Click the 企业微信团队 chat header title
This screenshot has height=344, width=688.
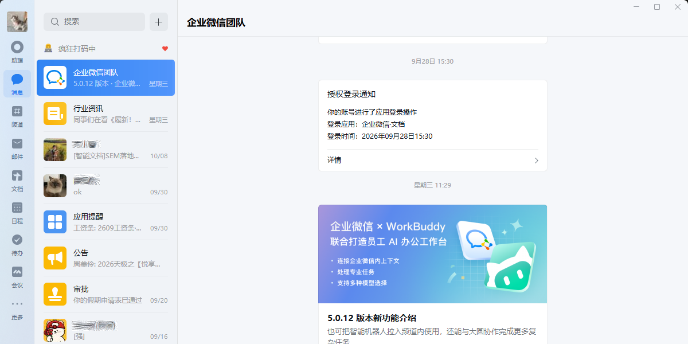[216, 22]
